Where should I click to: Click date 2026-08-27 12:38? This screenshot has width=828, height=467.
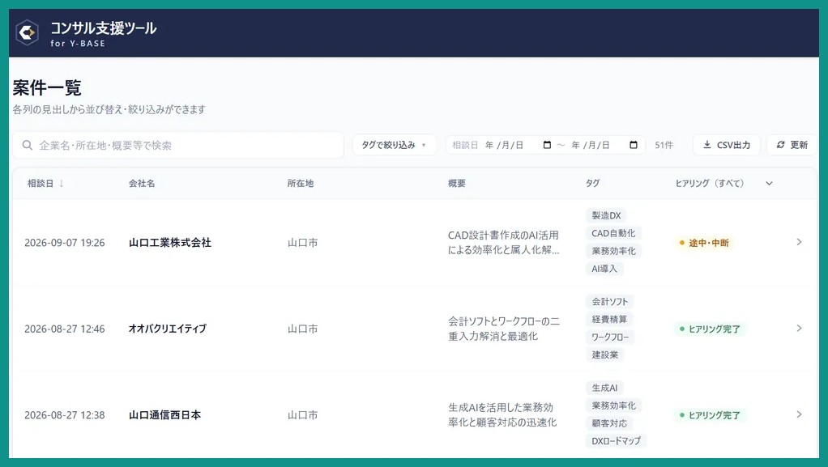[65, 415]
